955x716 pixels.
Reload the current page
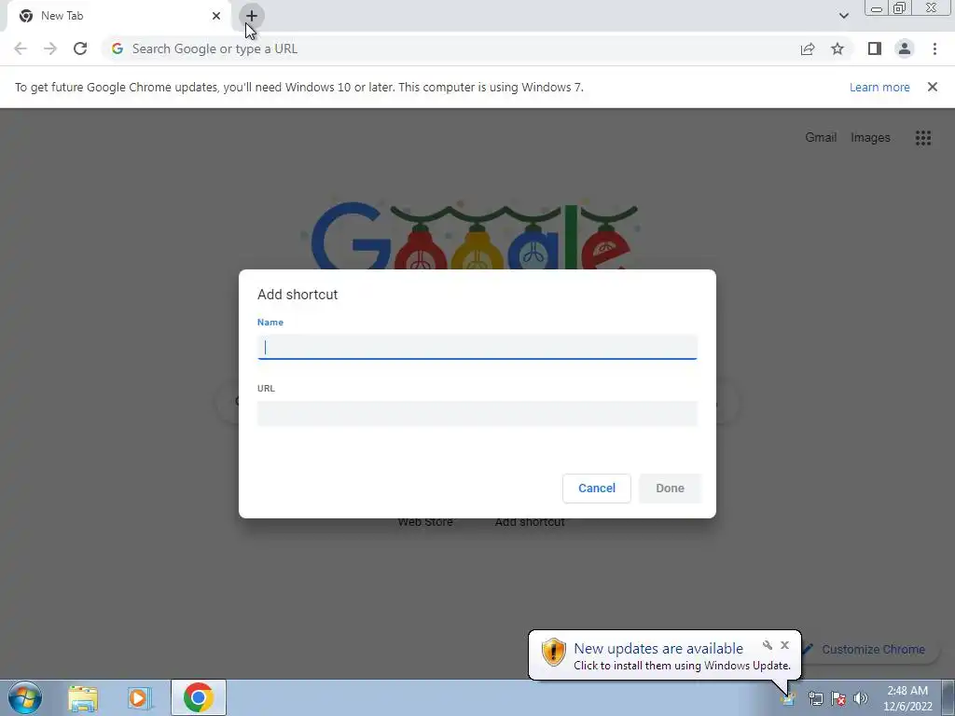[80, 48]
